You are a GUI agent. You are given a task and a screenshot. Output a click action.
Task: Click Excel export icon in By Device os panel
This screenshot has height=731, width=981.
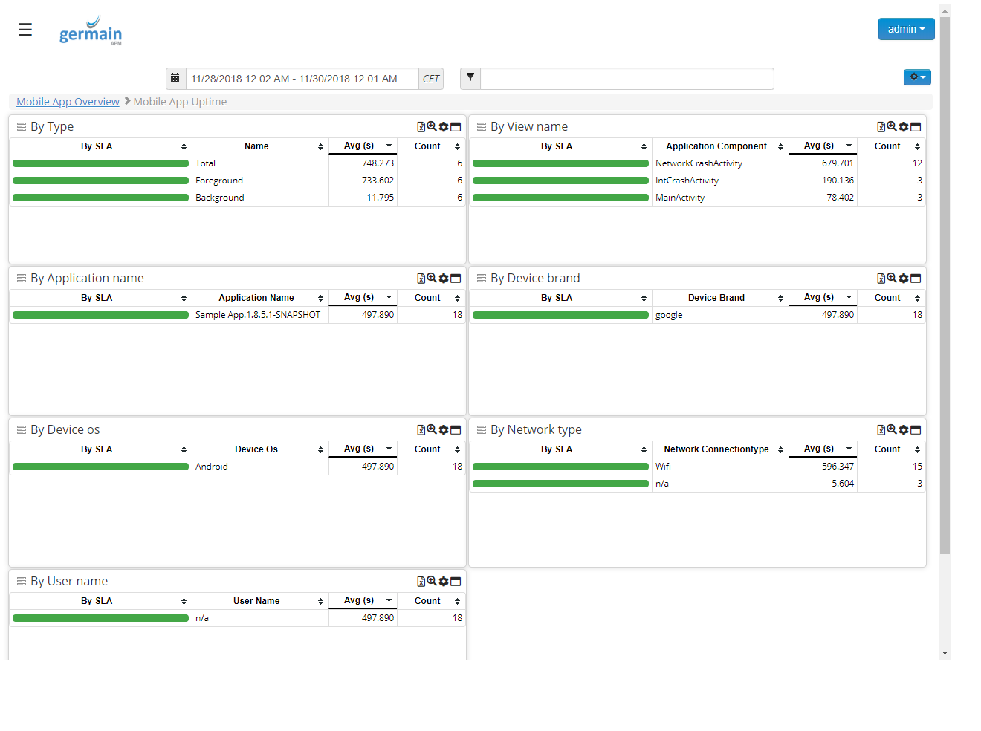[421, 430]
